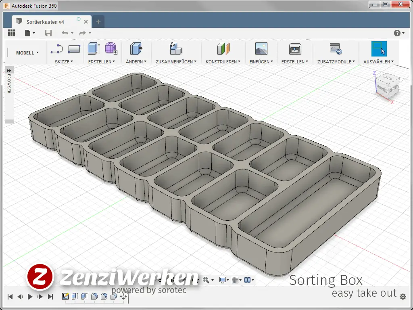This screenshot has width=413, height=310.
Task: Activate the Extrude tool icon
Action: (x=94, y=48)
